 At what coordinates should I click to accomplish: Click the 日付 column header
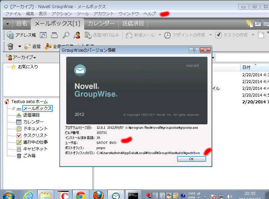254,68
